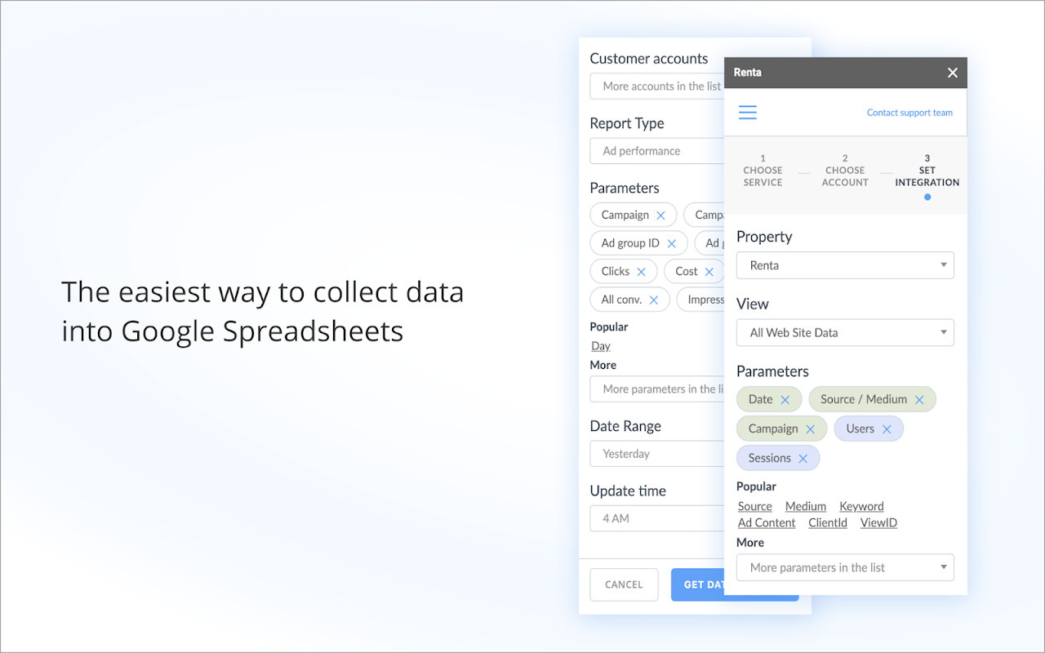Add popular parameter Ad Content
Viewport: 1045px width, 653px height.
coord(767,522)
